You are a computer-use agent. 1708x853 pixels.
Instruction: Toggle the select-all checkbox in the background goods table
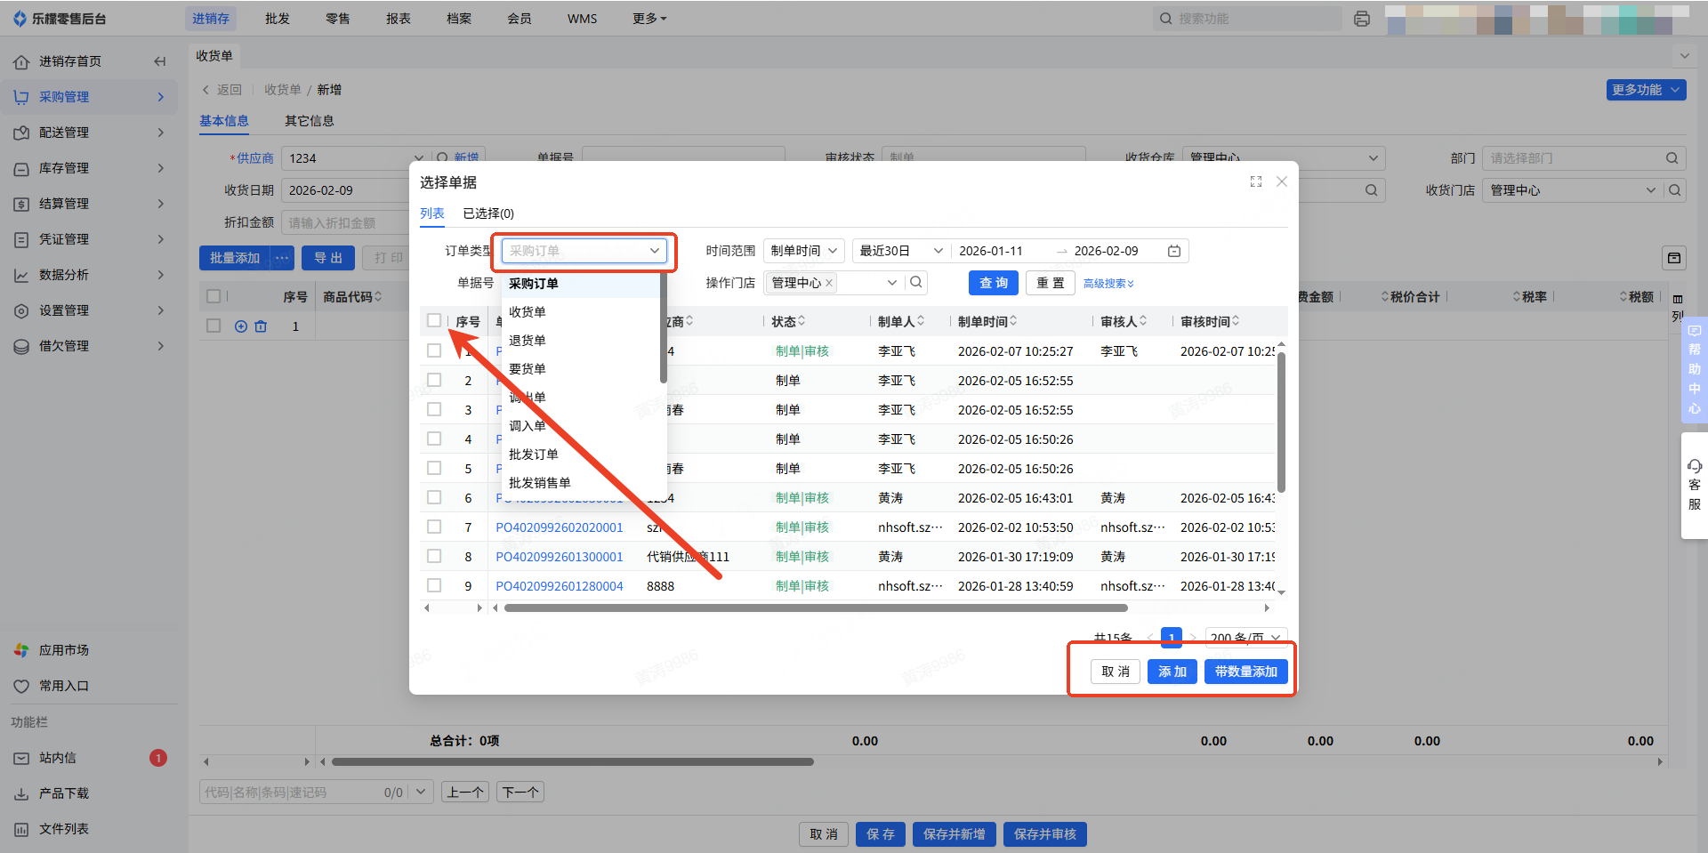coord(213,296)
